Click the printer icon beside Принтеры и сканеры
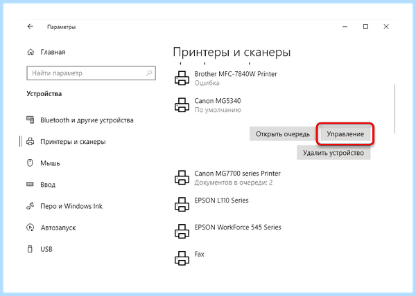Screen dimensions: 416x296 coord(31,142)
